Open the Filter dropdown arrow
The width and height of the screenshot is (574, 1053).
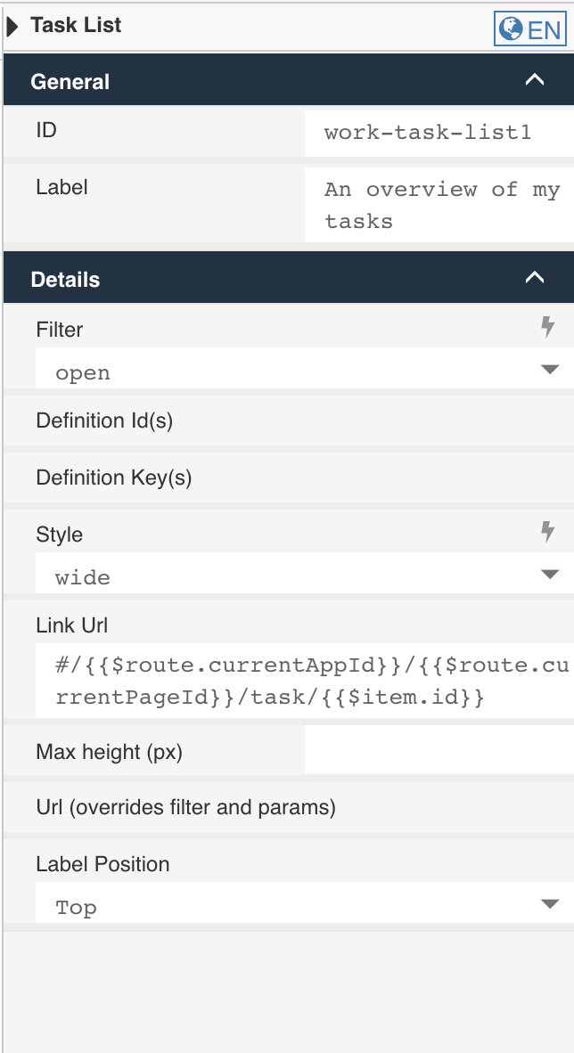pyautogui.click(x=551, y=371)
